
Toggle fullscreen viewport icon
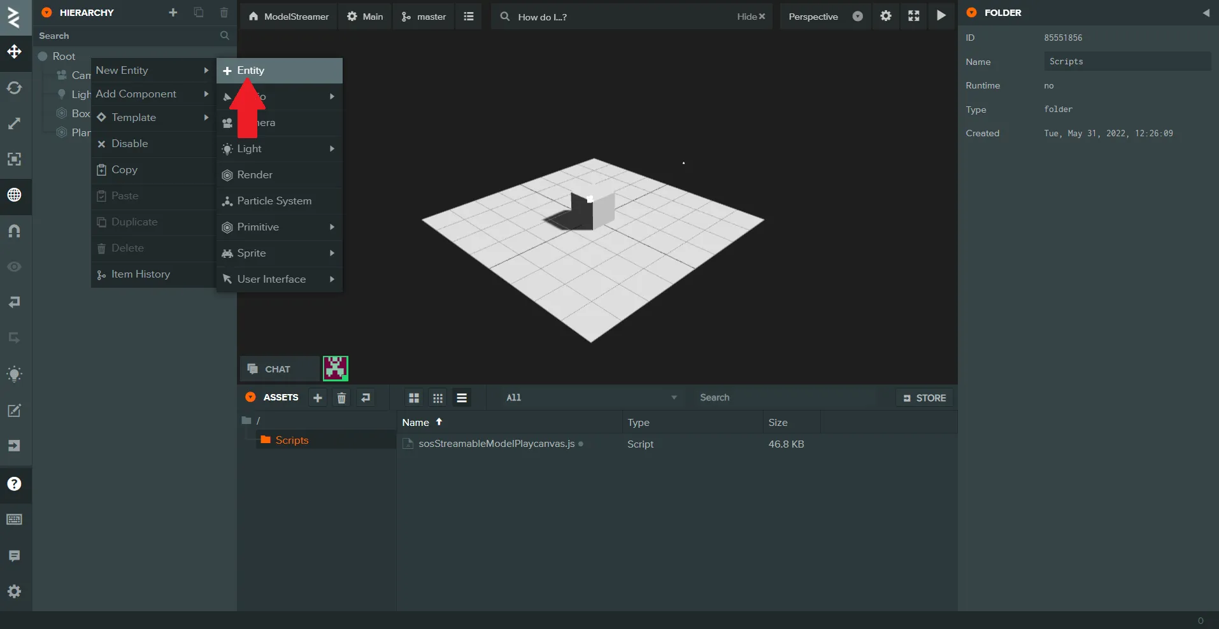913,16
